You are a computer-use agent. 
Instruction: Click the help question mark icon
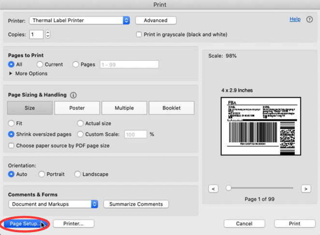[309, 20]
